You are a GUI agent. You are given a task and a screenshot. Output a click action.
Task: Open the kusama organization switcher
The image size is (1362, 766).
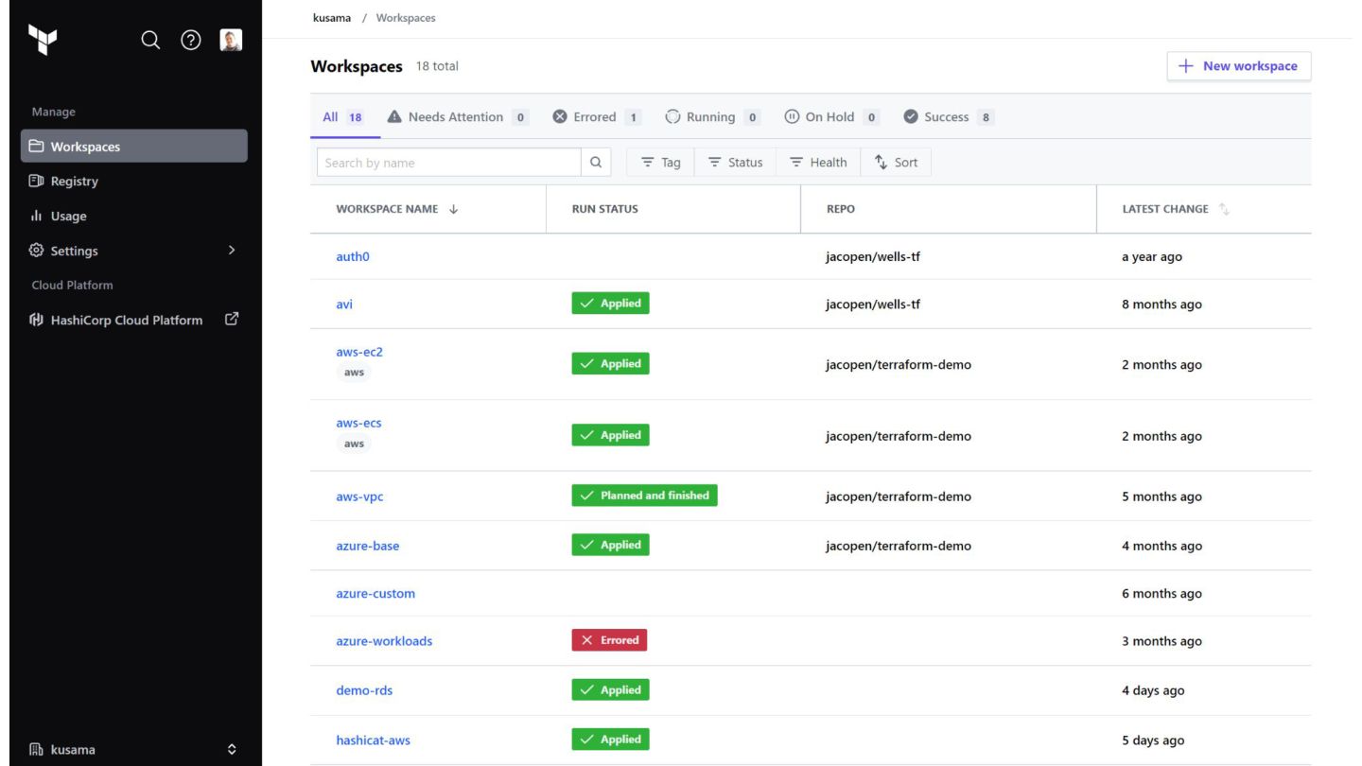tap(133, 750)
